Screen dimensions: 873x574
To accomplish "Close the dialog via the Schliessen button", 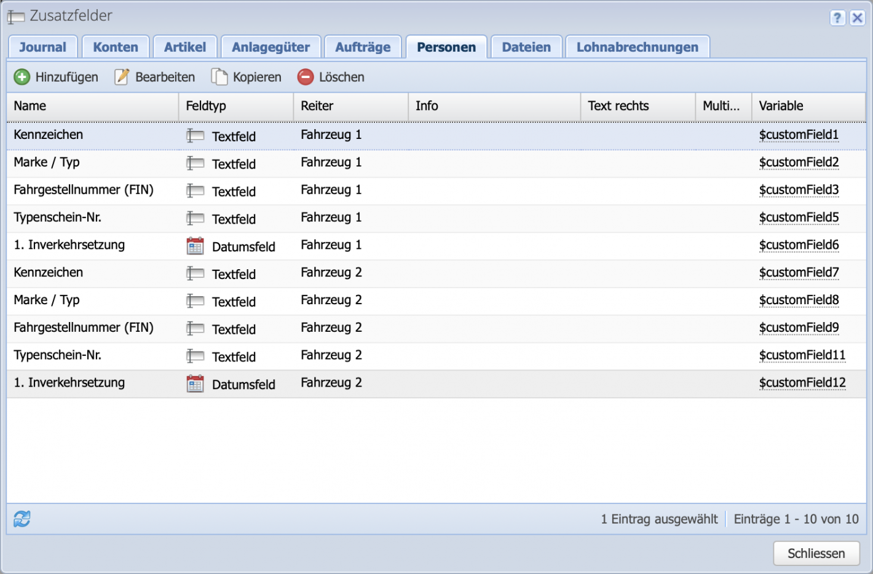I will coord(816,553).
